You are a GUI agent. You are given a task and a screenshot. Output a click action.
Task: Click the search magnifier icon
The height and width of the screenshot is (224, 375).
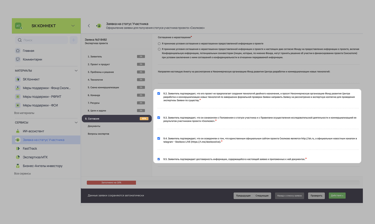point(20,40)
